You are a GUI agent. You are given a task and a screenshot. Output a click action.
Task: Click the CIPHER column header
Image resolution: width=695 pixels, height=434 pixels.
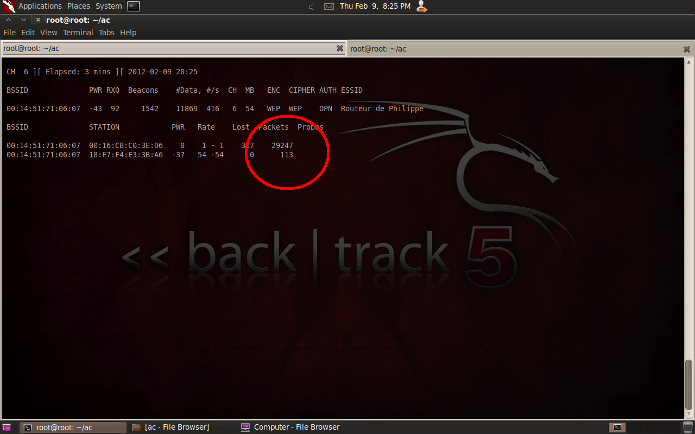[302, 90]
